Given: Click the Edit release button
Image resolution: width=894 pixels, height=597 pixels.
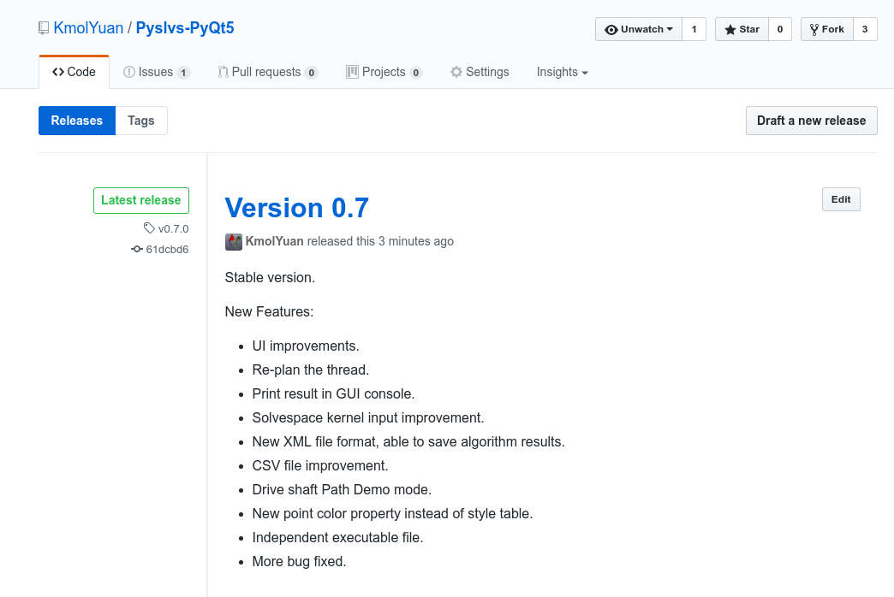Looking at the screenshot, I should tap(841, 199).
